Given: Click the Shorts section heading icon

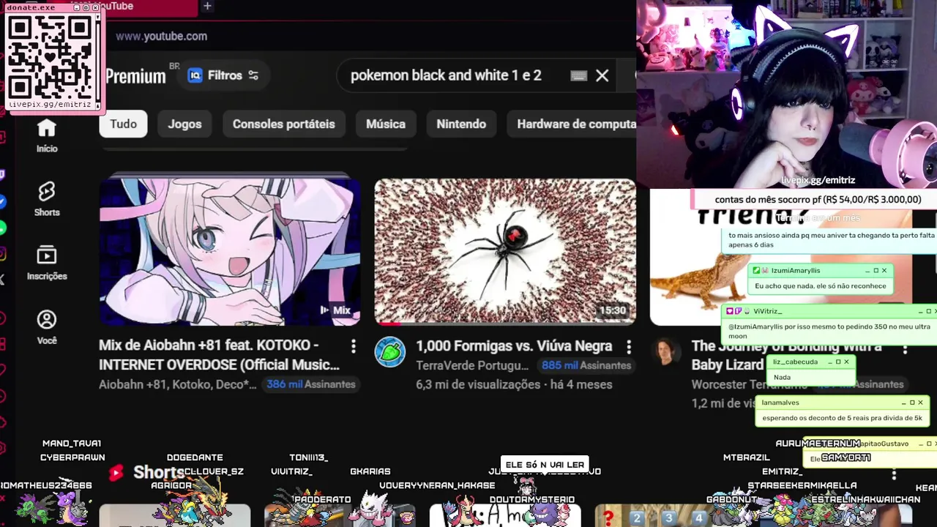Looking at the screenshot, I should coord(116,473).
